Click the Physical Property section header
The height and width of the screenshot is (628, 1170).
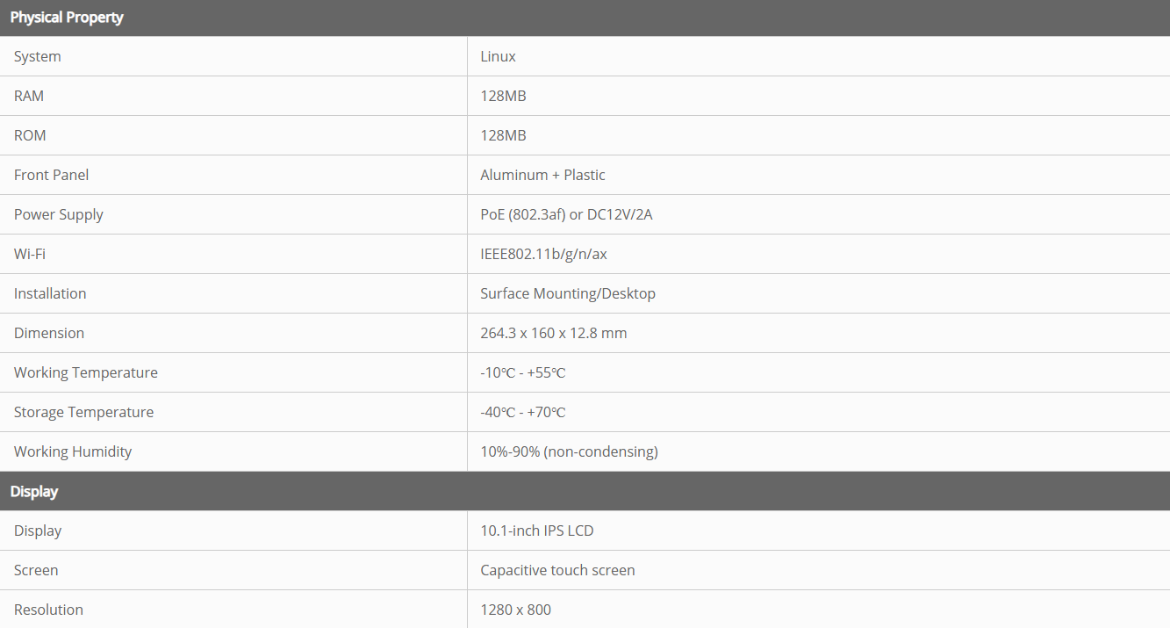pyautogui.click(x=67, y=18)
